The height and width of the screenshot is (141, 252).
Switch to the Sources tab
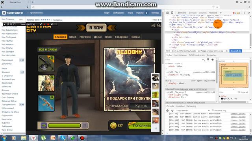click(x=203, y=13)
